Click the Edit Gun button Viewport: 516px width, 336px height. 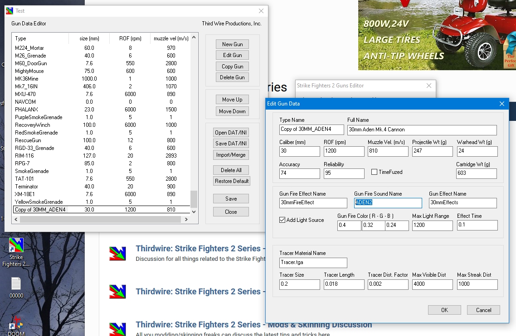coord(232,55)
